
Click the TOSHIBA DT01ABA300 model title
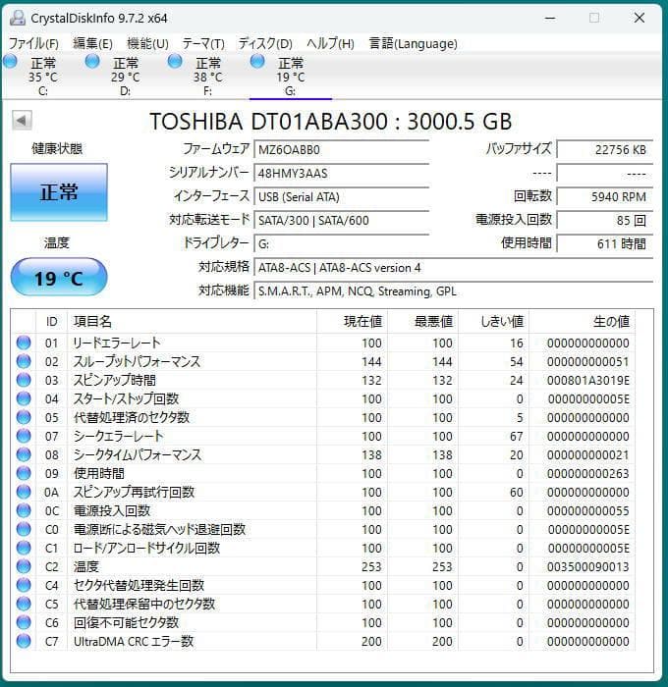(331, 122)
